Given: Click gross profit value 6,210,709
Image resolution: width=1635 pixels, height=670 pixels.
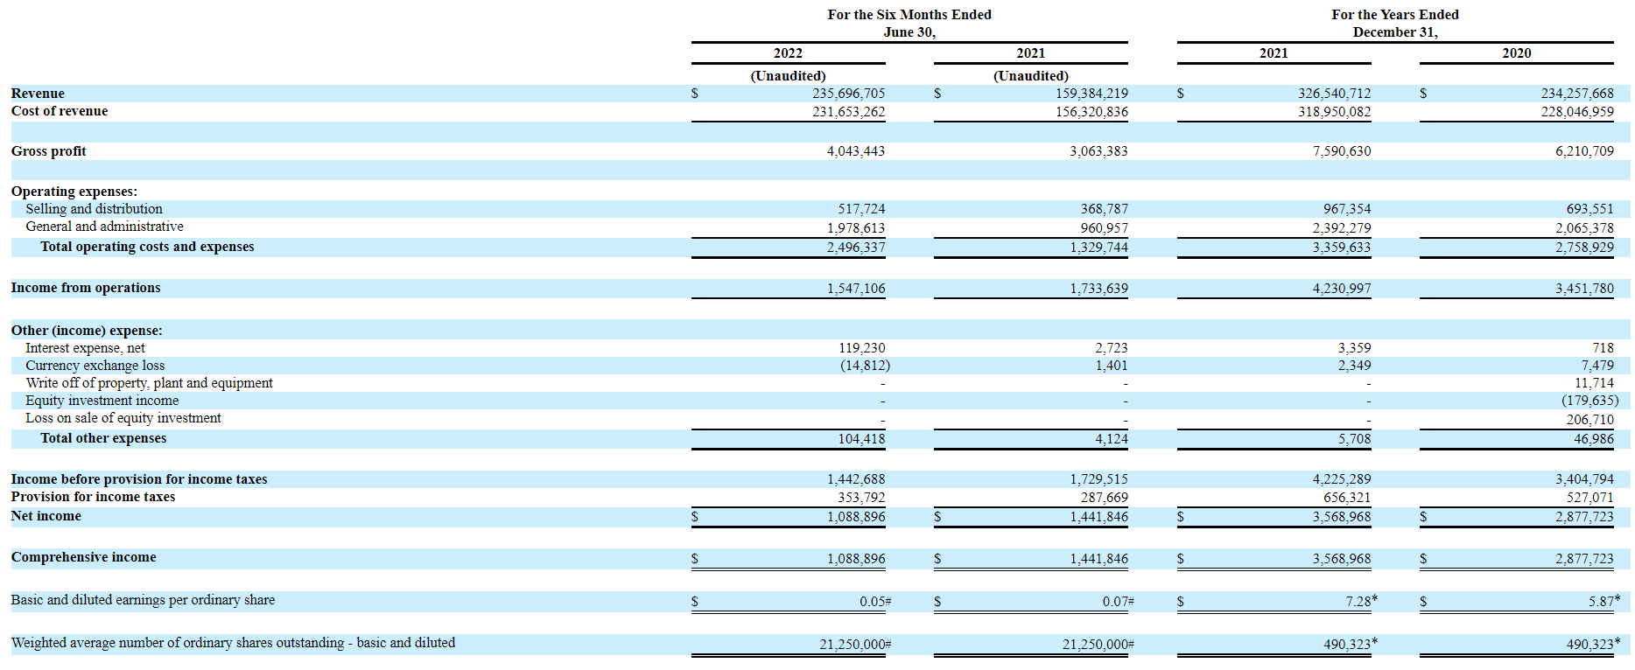Looking at the screenshot, I should point(1584,151).
